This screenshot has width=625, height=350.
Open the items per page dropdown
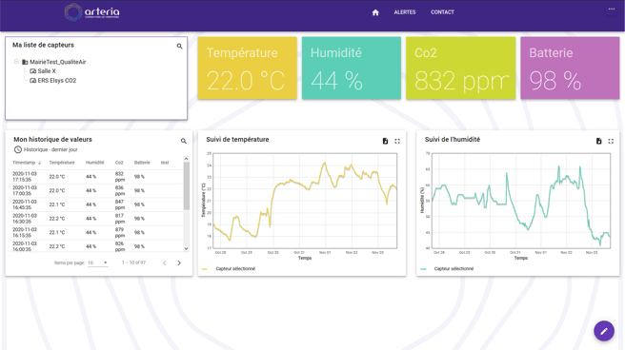click(97, 262)
